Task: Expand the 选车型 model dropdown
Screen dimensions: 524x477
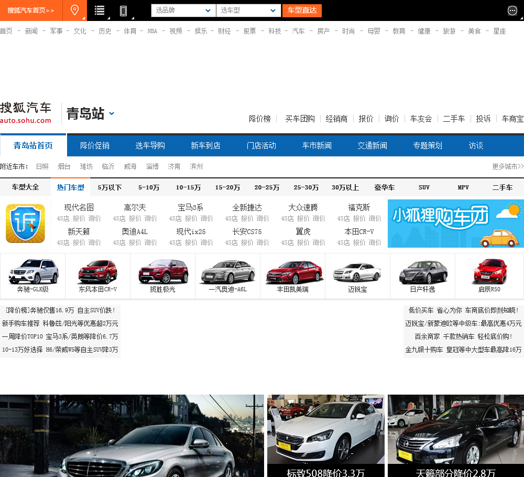Action: [x=248, y=10]
